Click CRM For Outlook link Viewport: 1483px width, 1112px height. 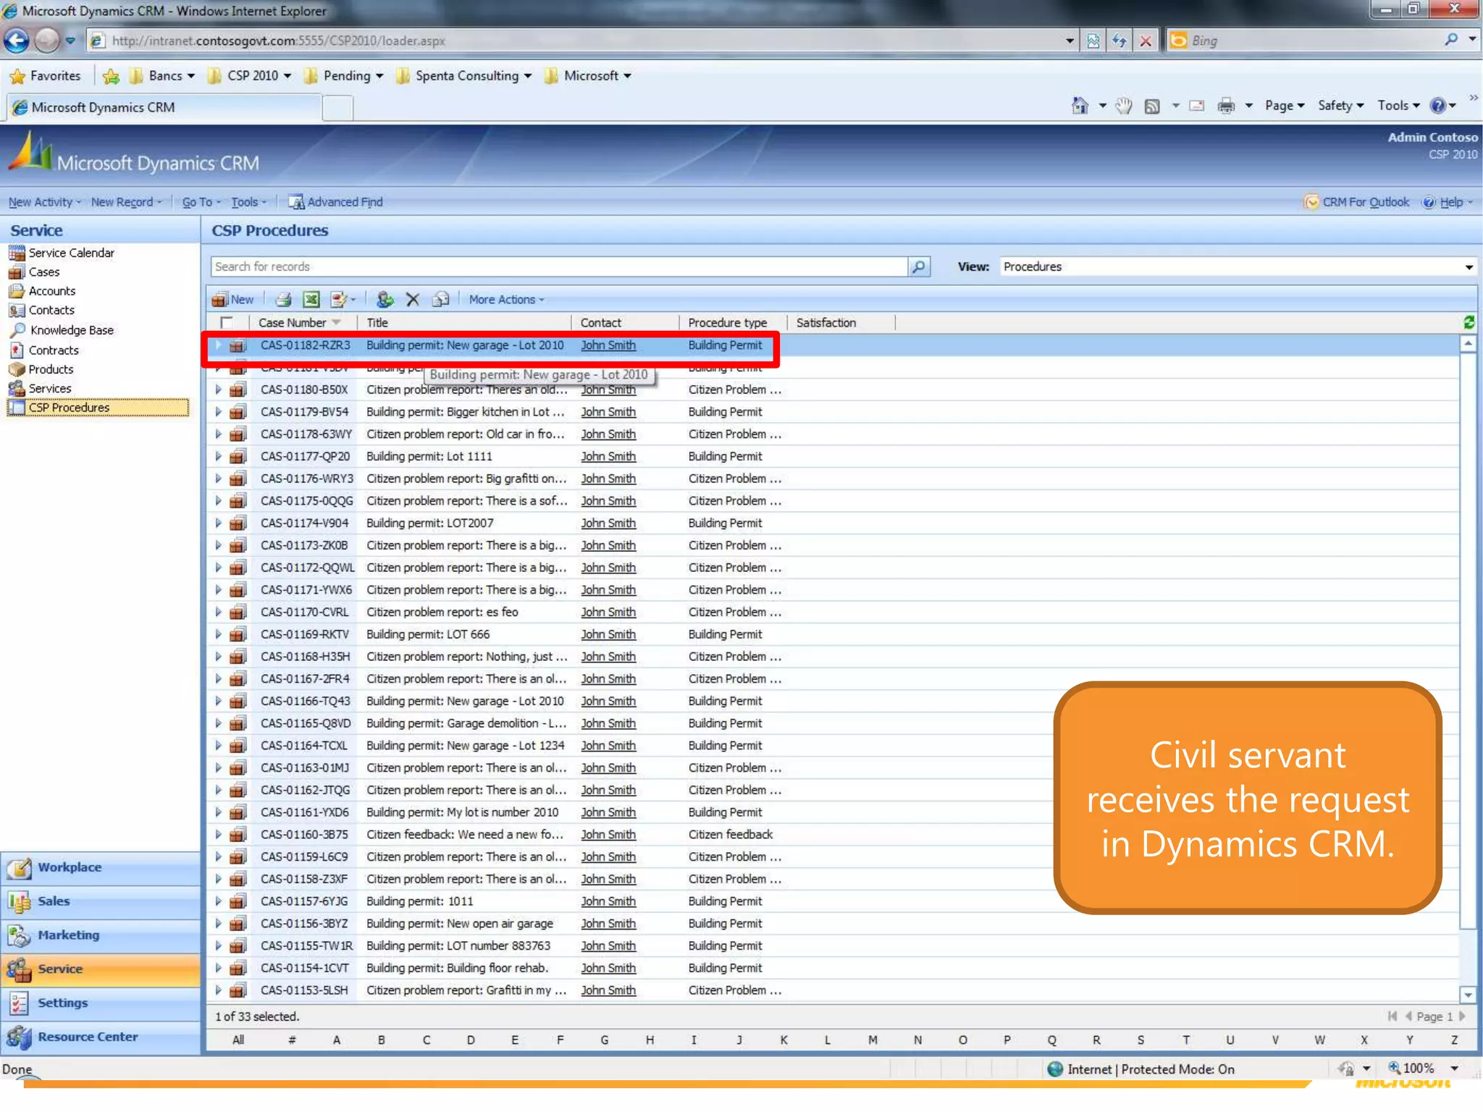[x=1357, y=202]
